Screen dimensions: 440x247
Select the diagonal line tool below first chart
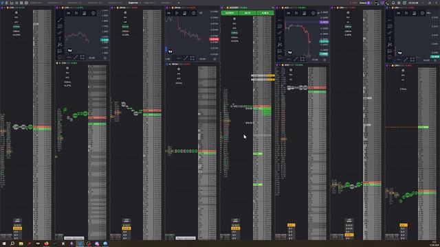(76, 58)
